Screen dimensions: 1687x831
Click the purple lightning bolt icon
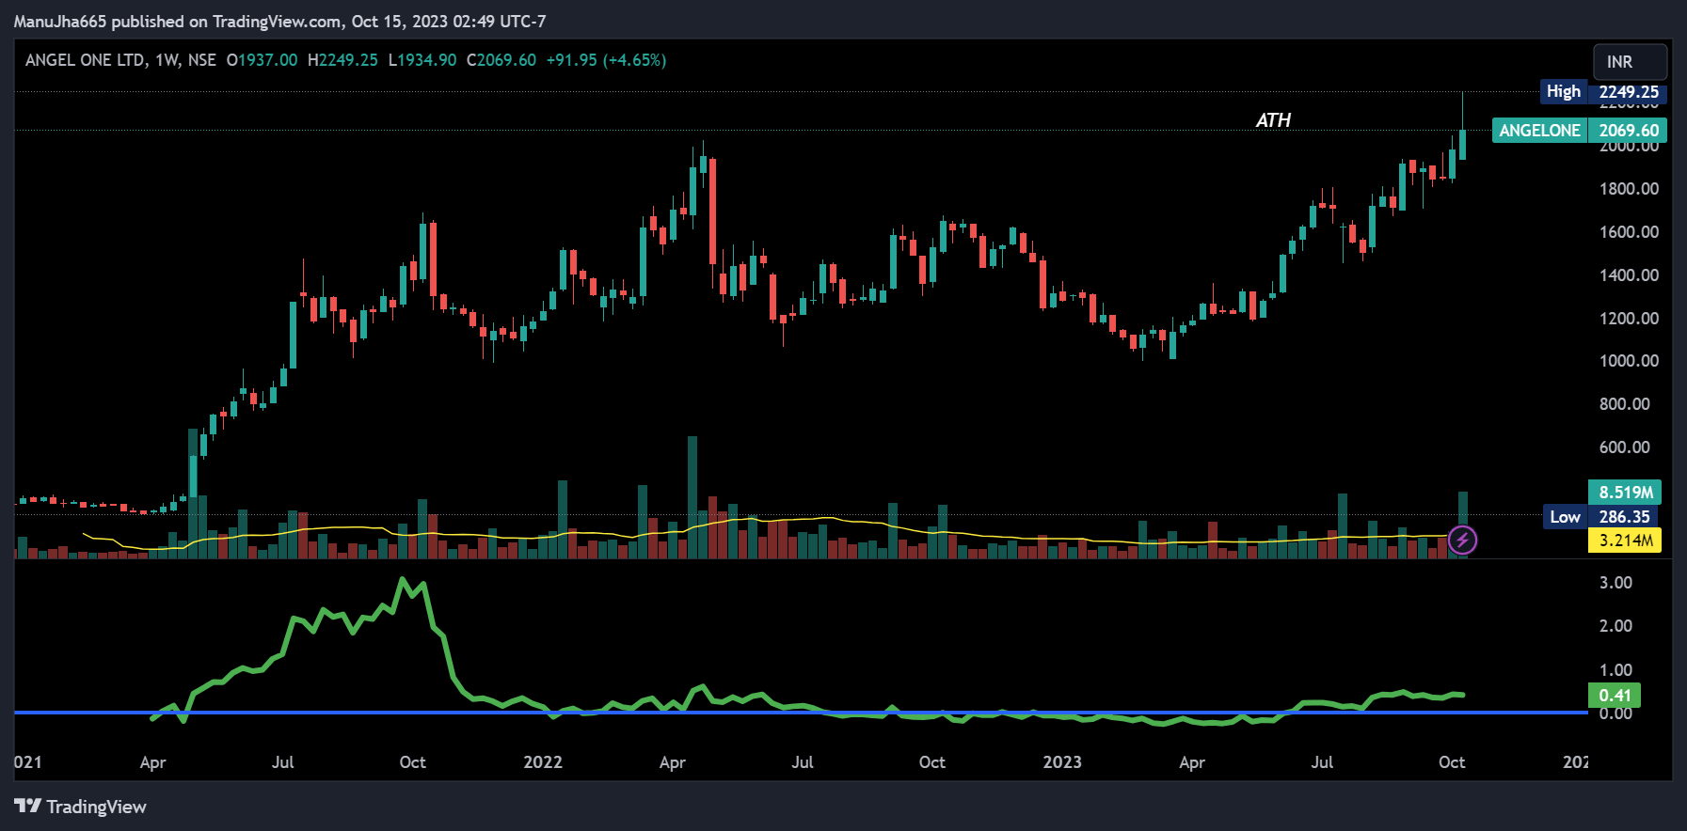[1462, 541]
